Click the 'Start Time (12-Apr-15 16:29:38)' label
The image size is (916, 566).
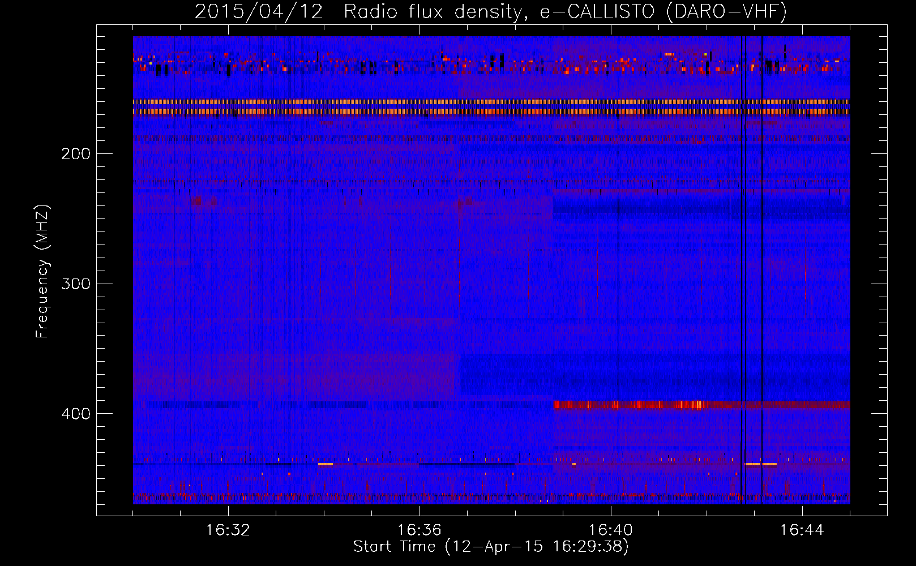(x=491, y=547)
